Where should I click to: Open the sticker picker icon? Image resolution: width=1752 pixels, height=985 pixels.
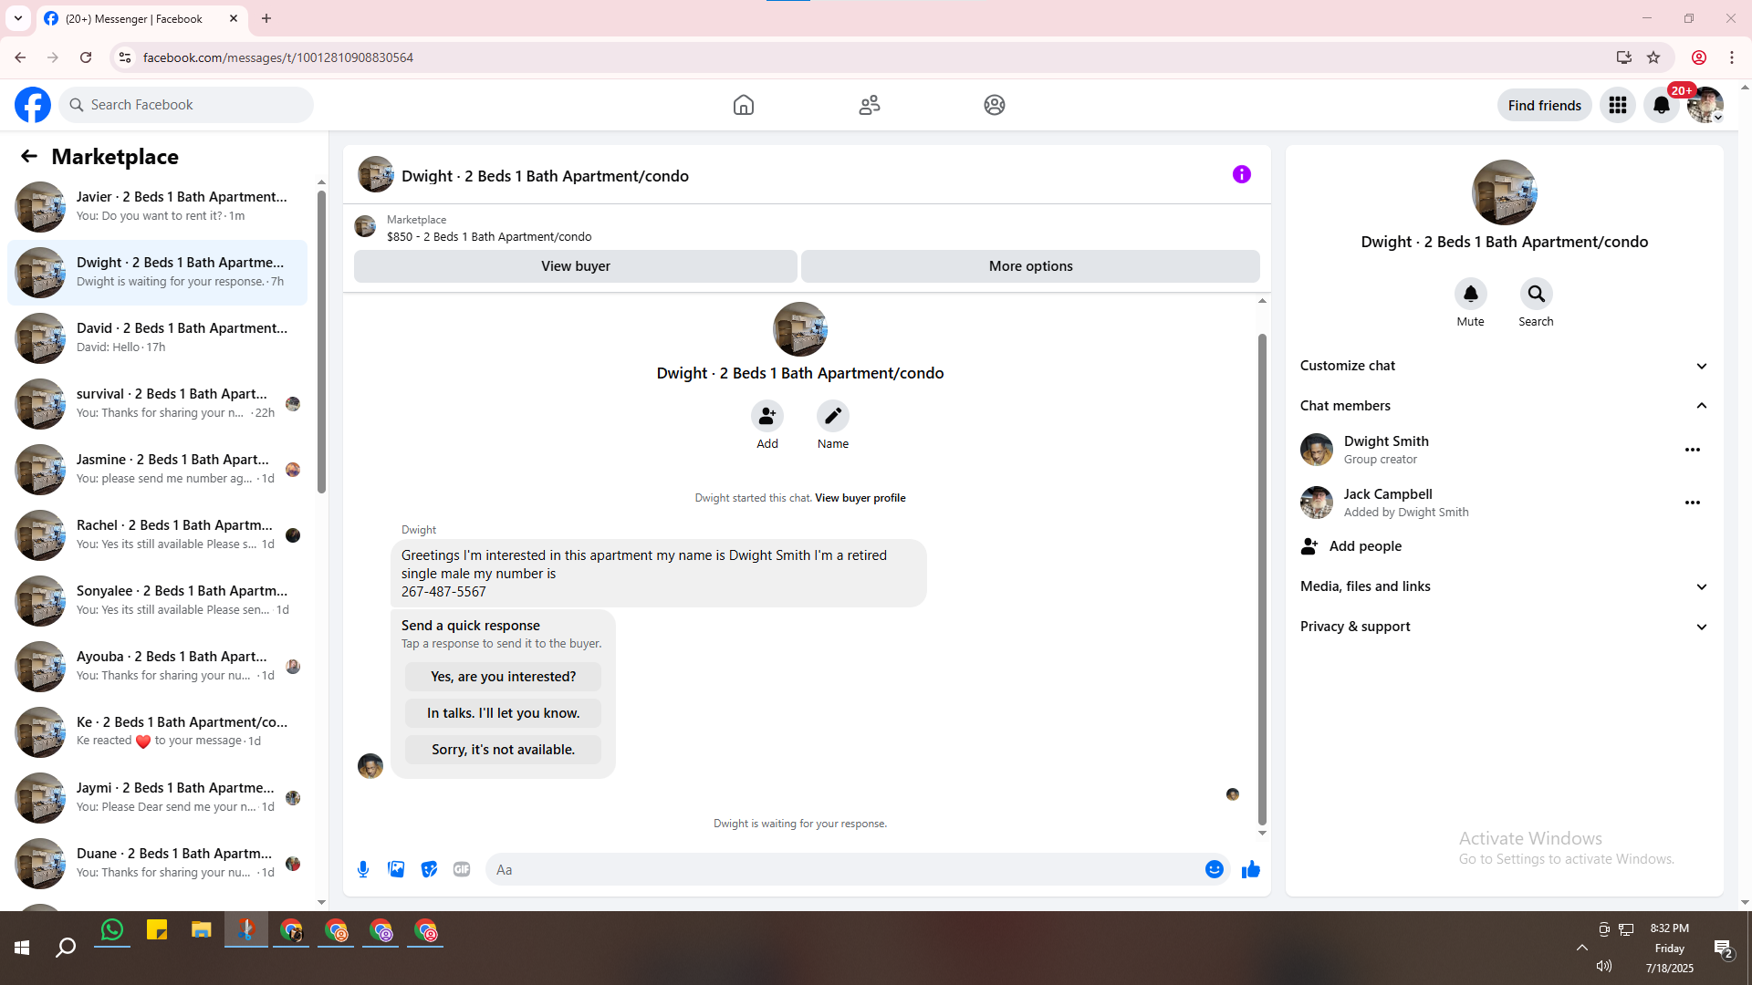click(429, 869)
